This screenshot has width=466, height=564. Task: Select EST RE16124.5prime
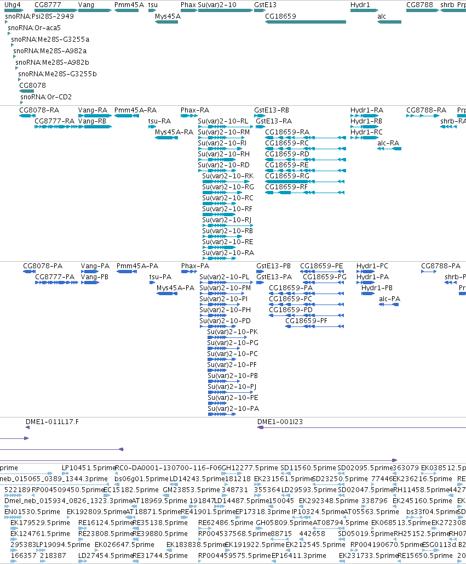point(106,523)
